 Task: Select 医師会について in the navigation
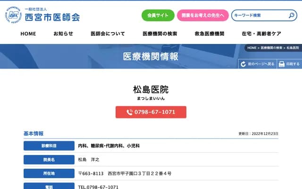point(108,34)
